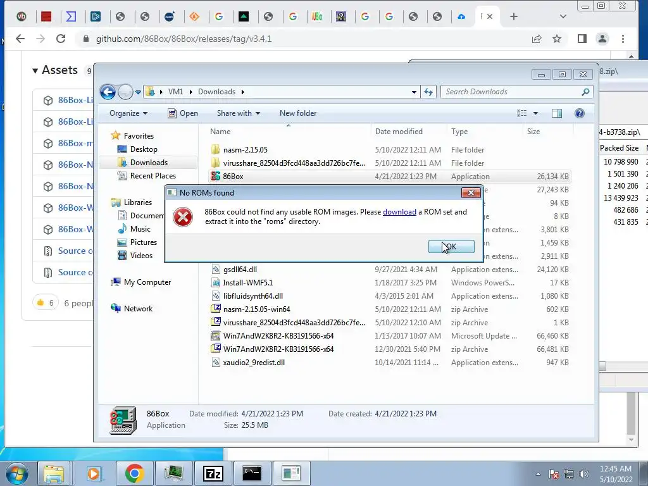
Task: Open the change view dropdown arrow
Action: coord(535,113)
